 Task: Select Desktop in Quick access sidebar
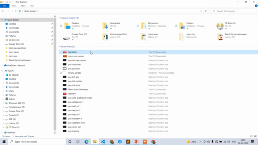(12, 24)
